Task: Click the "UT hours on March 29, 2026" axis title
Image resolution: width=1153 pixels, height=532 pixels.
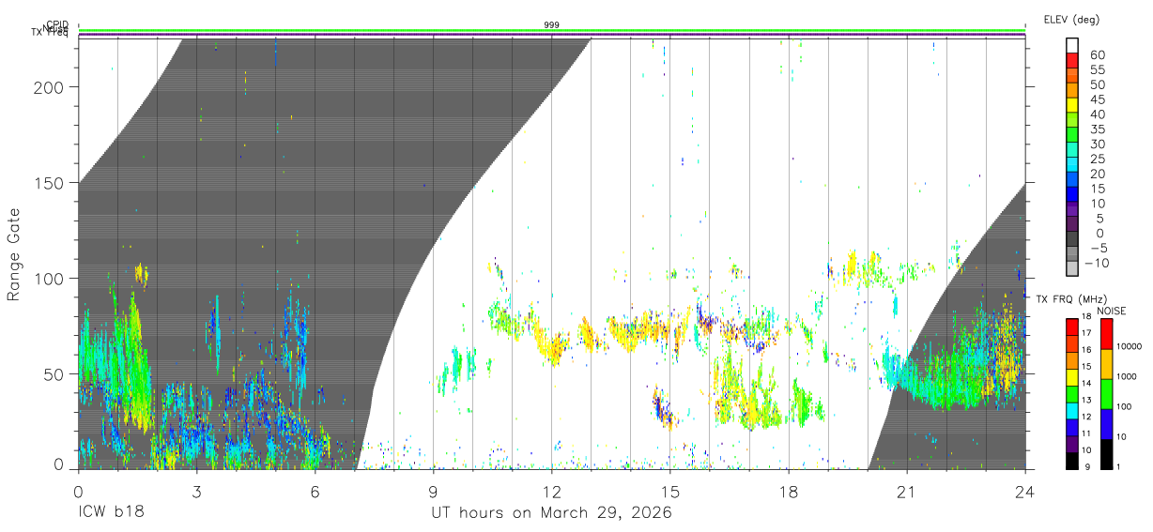Action: tap(552, 513)
